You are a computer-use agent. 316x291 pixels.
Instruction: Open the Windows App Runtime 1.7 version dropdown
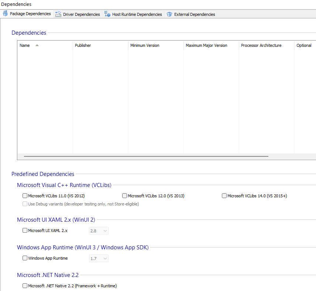(x=99, y=259)
